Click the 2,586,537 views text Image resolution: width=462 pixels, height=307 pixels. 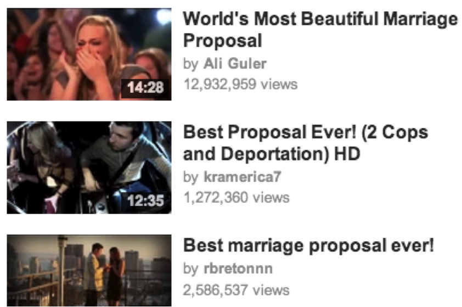click(x=236, y=290)
